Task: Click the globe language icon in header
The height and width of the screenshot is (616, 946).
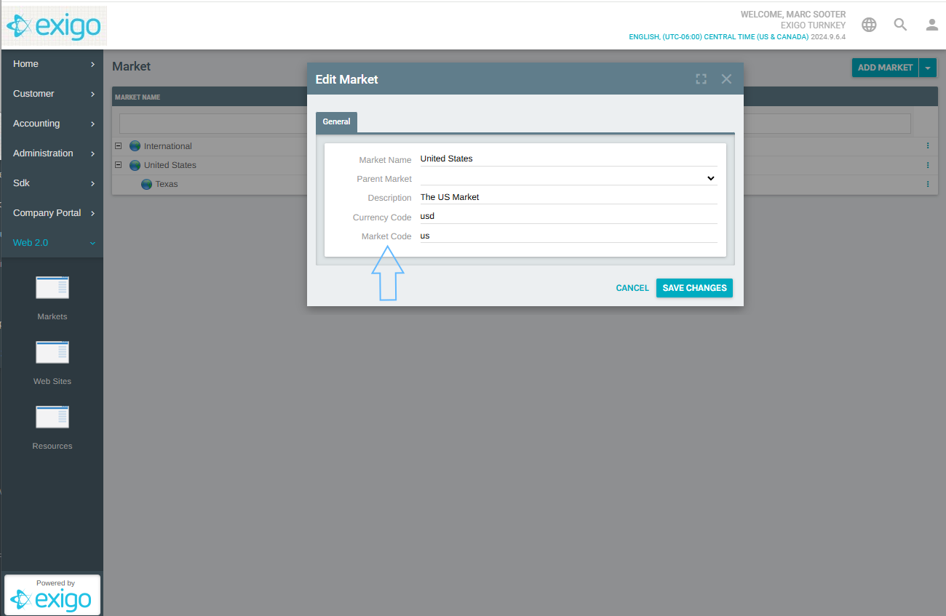Action: 869,25
